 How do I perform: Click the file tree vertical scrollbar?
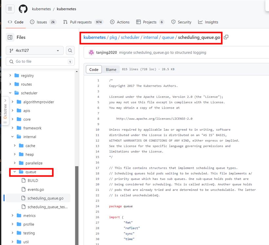pyautogui.click(x=77, y=205)
